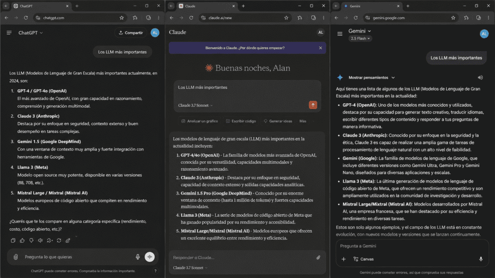Open Gemini AL account avatar

(x=484, y=34)
